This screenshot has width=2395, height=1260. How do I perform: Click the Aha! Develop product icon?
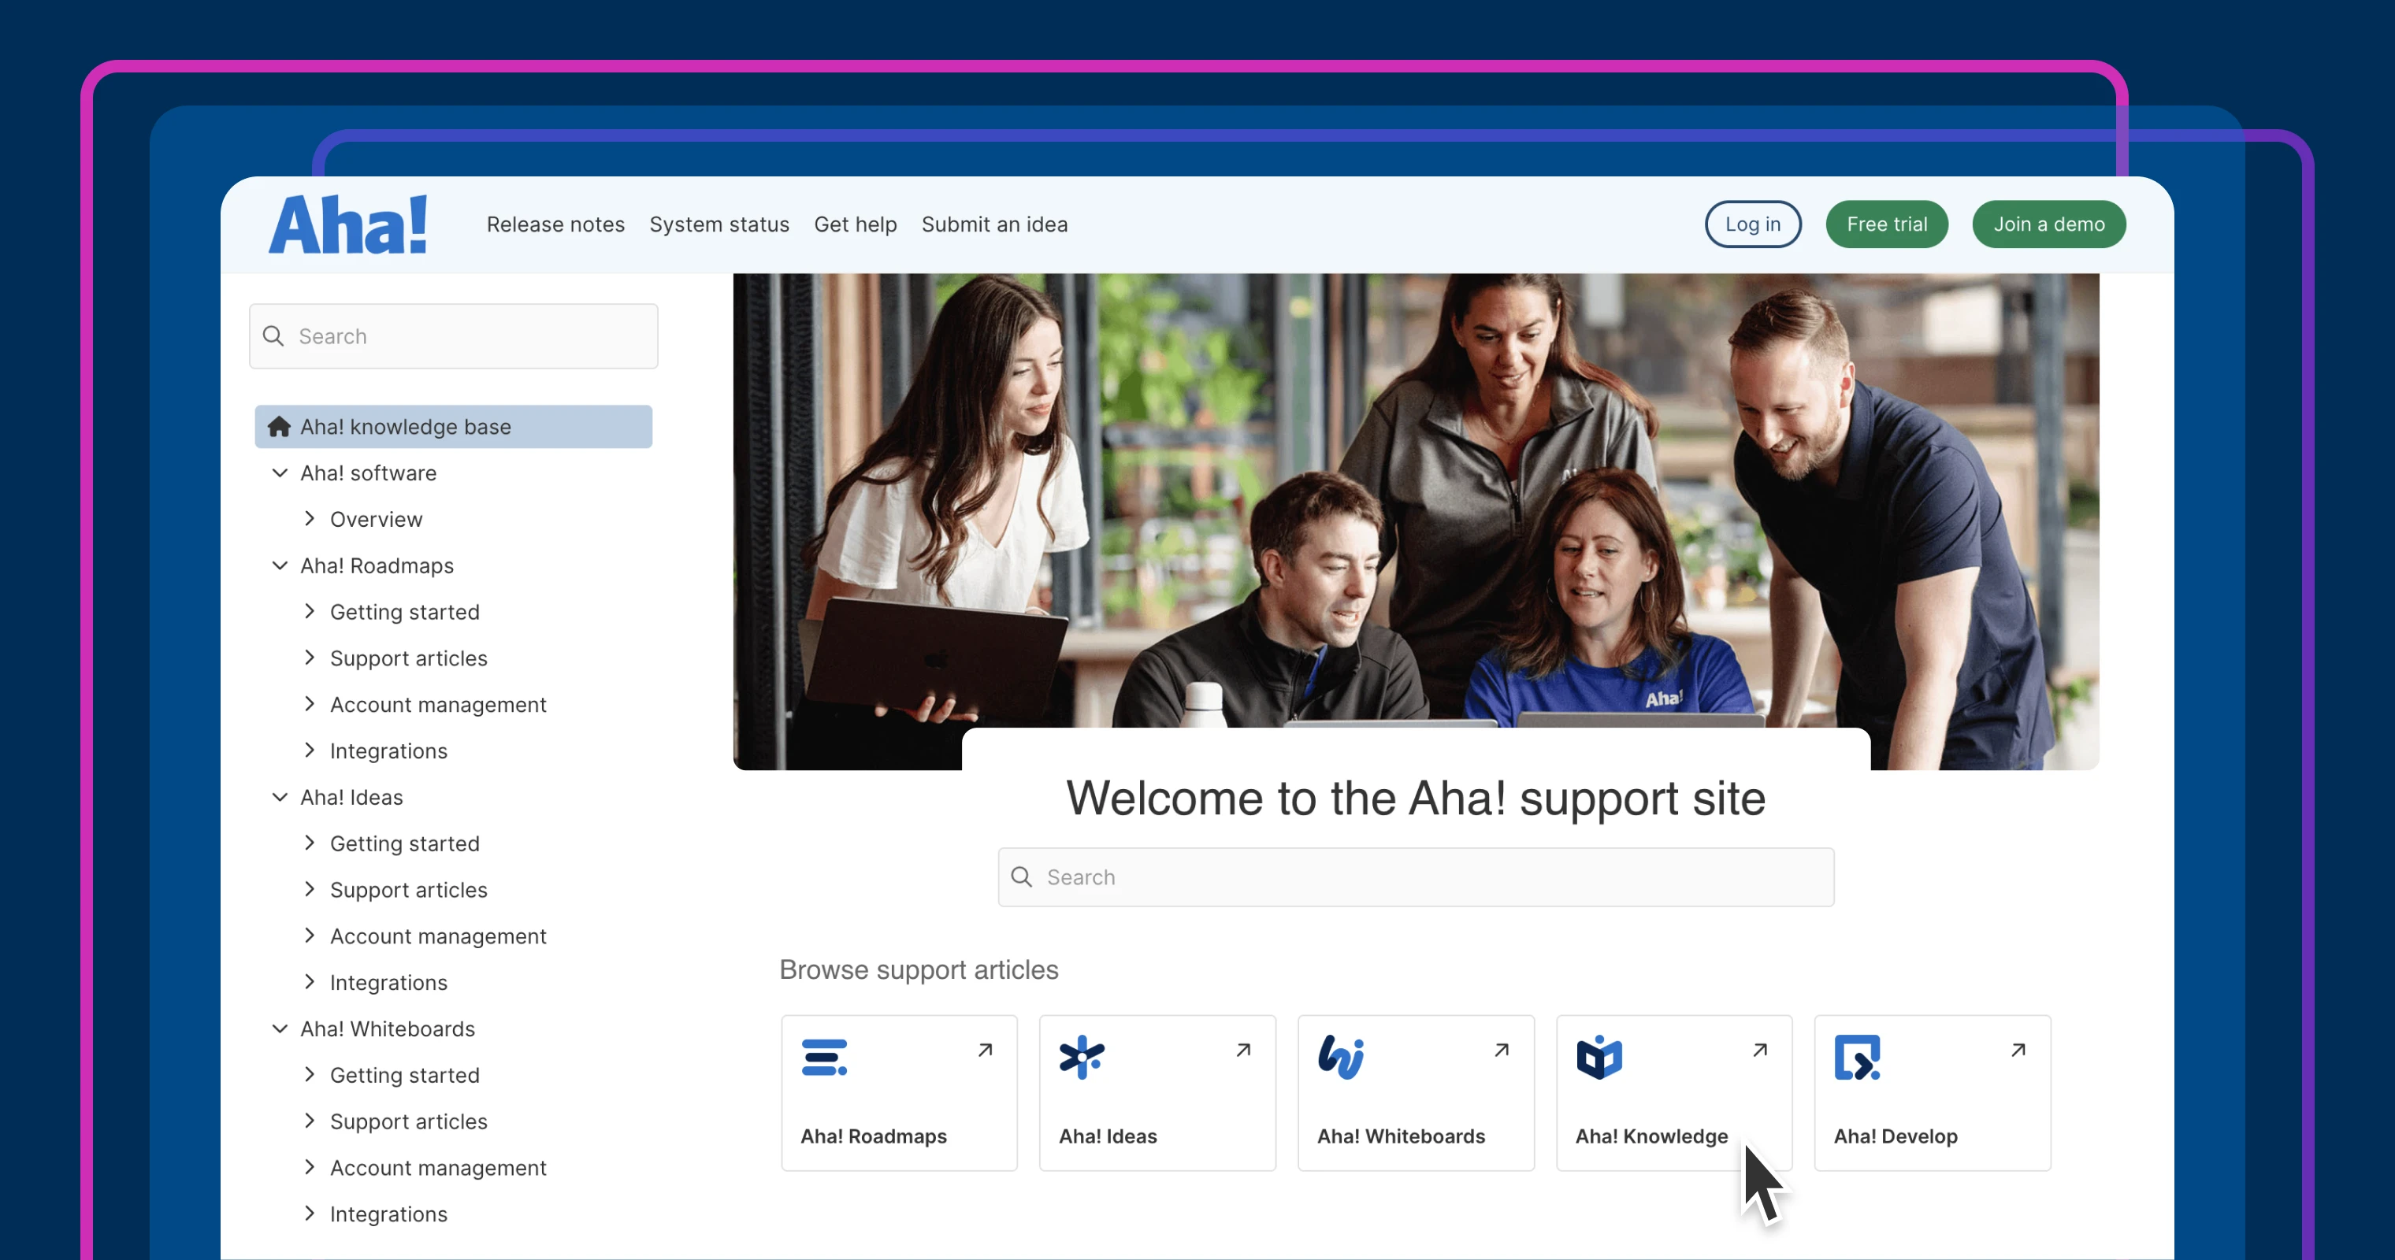(1857, 1058)
